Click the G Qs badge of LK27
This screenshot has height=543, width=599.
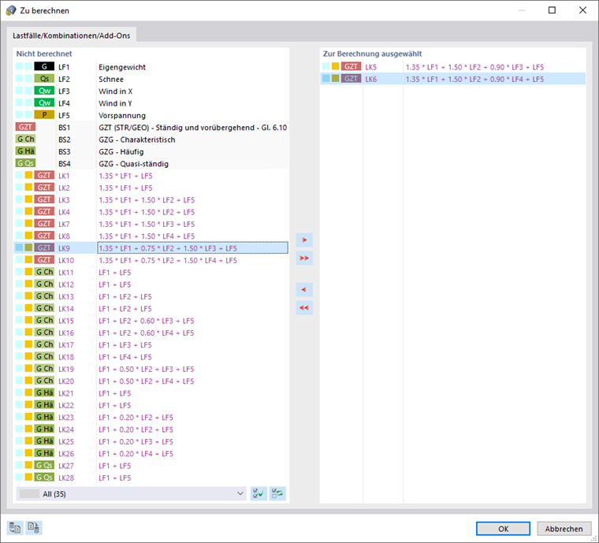pyautogui.click(x=44, y=465)
